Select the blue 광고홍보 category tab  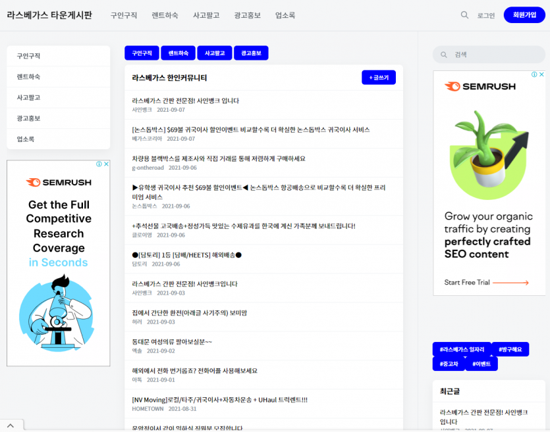click(x=251, y=53)
